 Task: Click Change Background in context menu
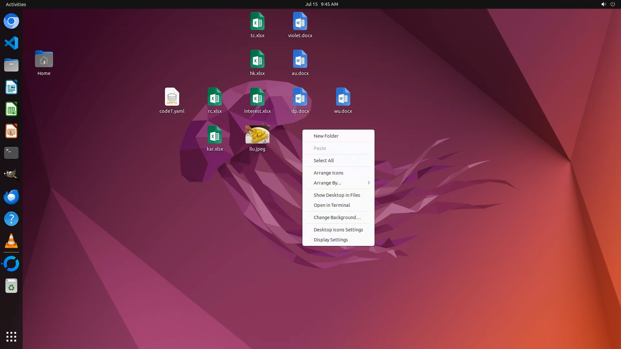pyautogui.click(x=337, y=217)
